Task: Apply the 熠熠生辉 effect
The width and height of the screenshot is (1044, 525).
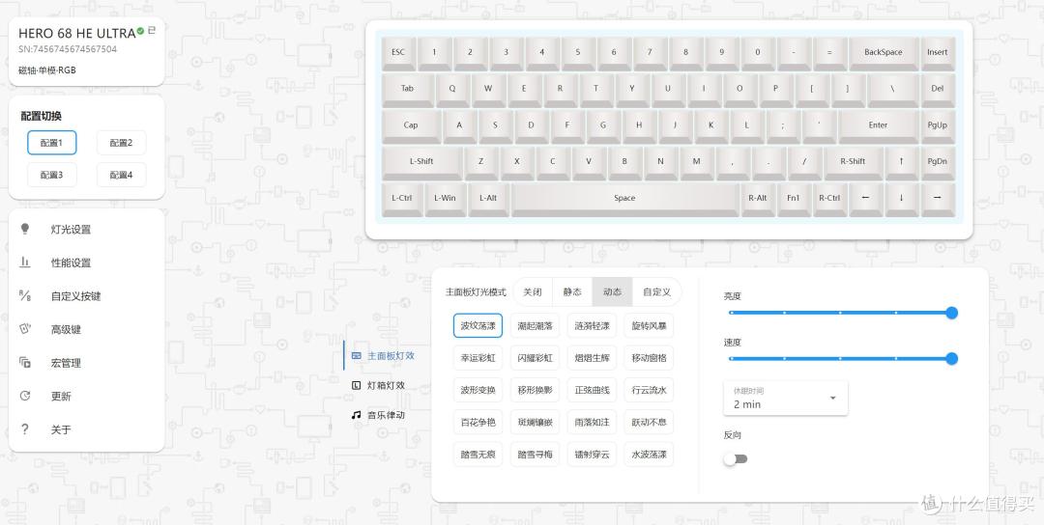Action: pos(593,357)
